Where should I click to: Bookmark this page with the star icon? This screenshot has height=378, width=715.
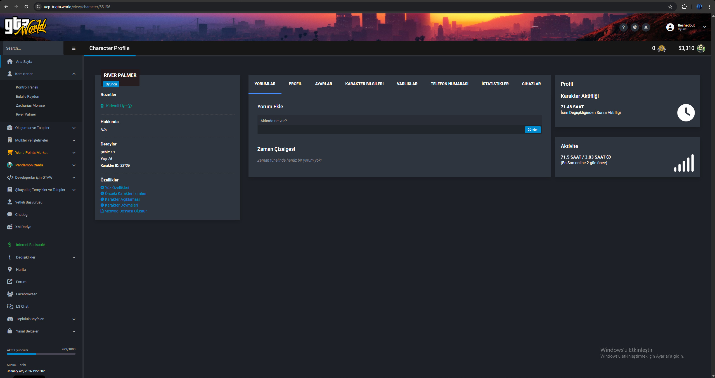tap(670, 7)
